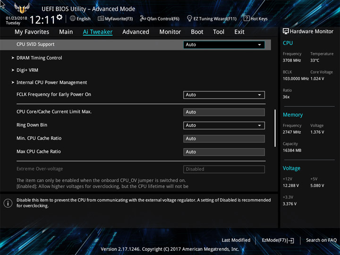Click the Max CPU Cache Ratio field
Viewport: 340px width, 255px height.
tap(224, 152)
